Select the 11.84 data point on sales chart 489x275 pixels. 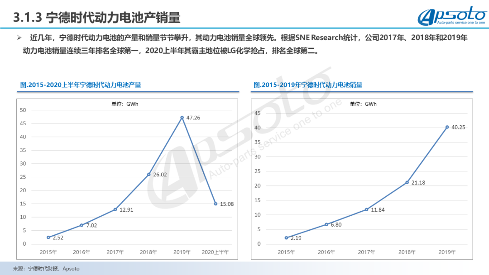(x=366, y=209)
